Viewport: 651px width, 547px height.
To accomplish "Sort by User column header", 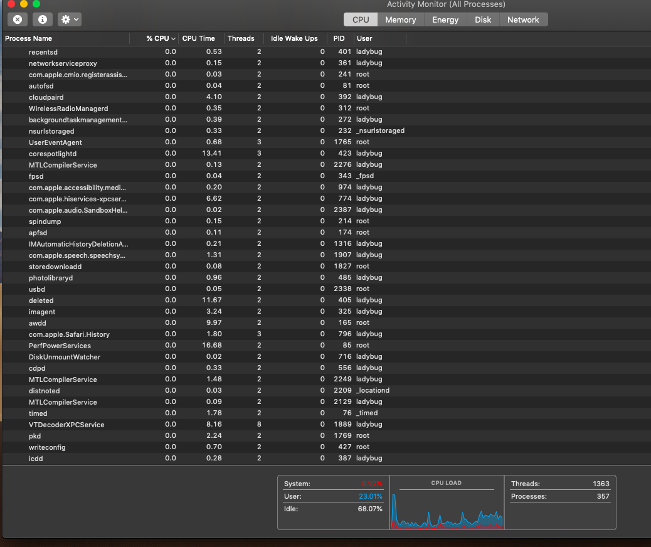I will click(x=379, y=38).
